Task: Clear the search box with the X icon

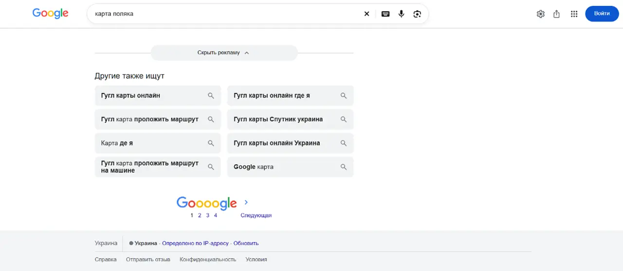Action: click(367, 14)
